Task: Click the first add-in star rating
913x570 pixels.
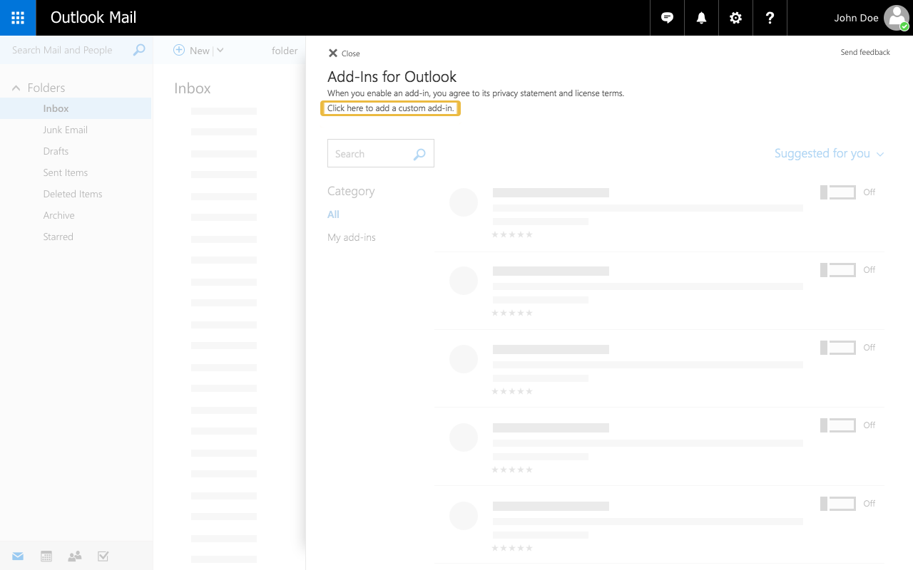Action: [x=512, y=234]
